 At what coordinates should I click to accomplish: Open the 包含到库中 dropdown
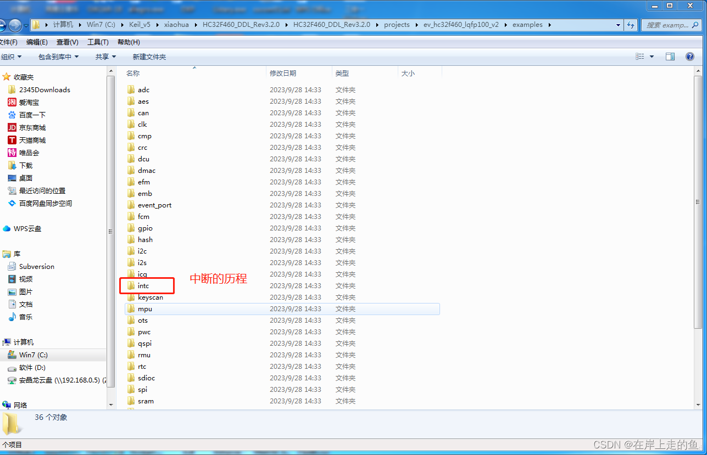click(x=59, y=57)
